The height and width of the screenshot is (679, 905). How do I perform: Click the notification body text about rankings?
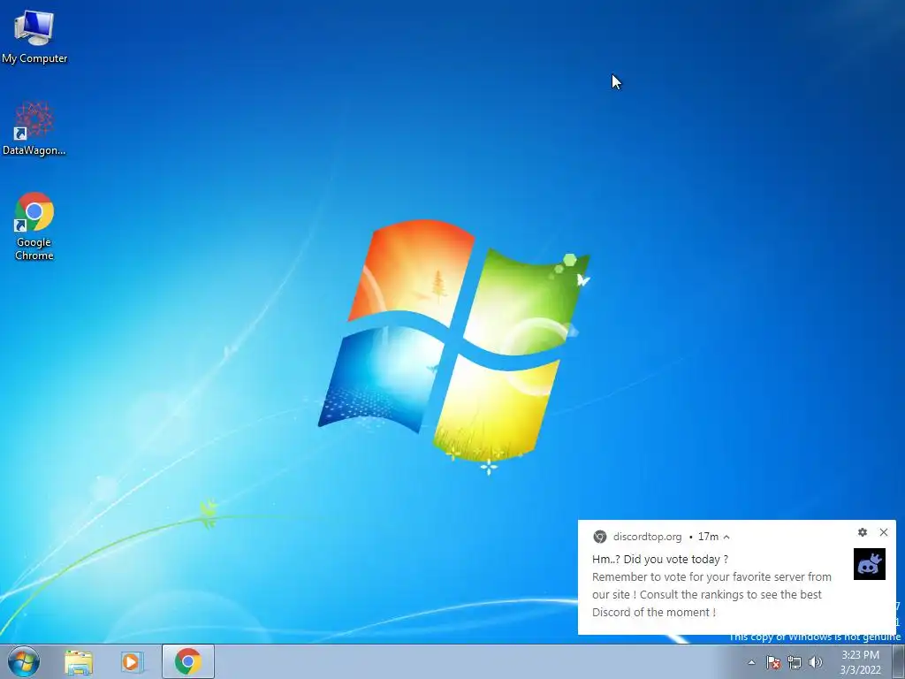click(711, 595)
